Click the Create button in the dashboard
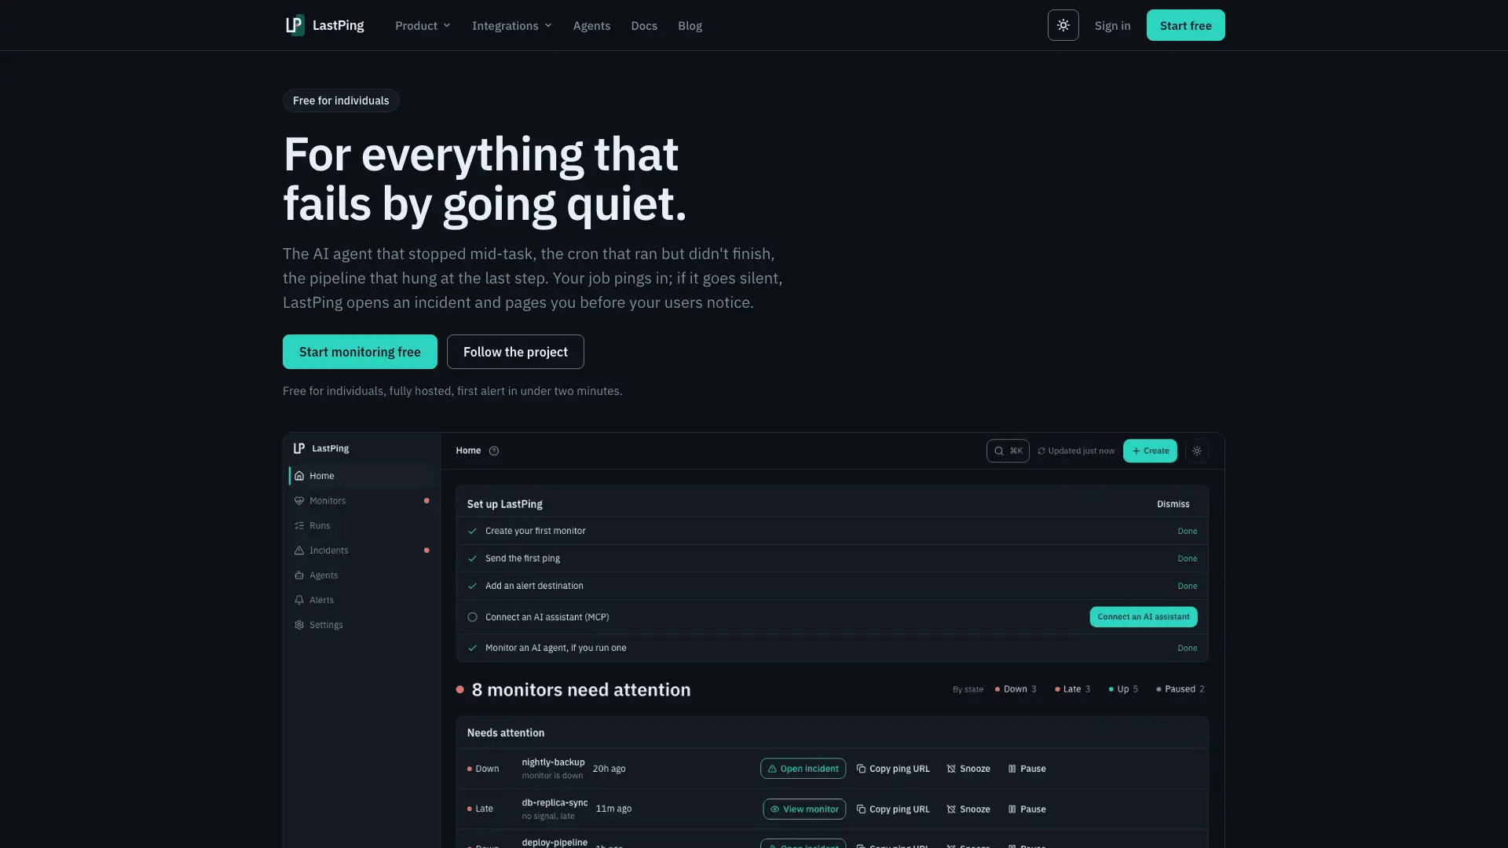 1150,451
